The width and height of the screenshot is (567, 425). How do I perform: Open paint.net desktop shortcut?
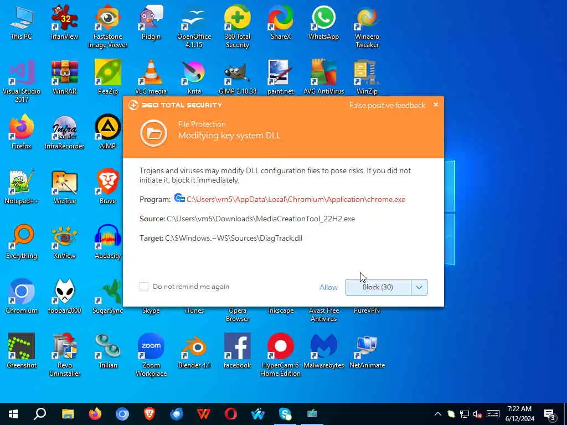click(281, 77)
